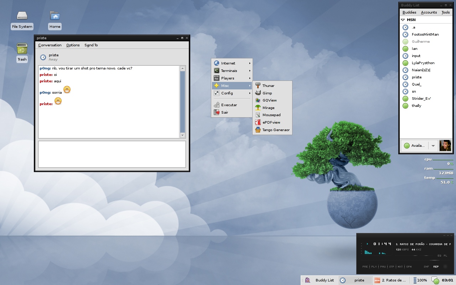This screenshot has width=456, height=285.
Task: Click the away icon beside input buddy
Action: (x=405, y=56)
